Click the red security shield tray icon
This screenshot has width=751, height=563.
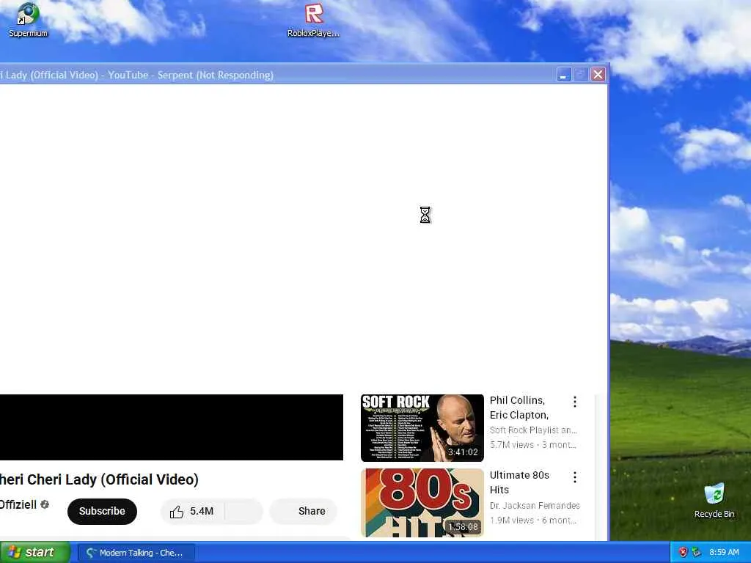pyautogui.click(x=683, y=552)
